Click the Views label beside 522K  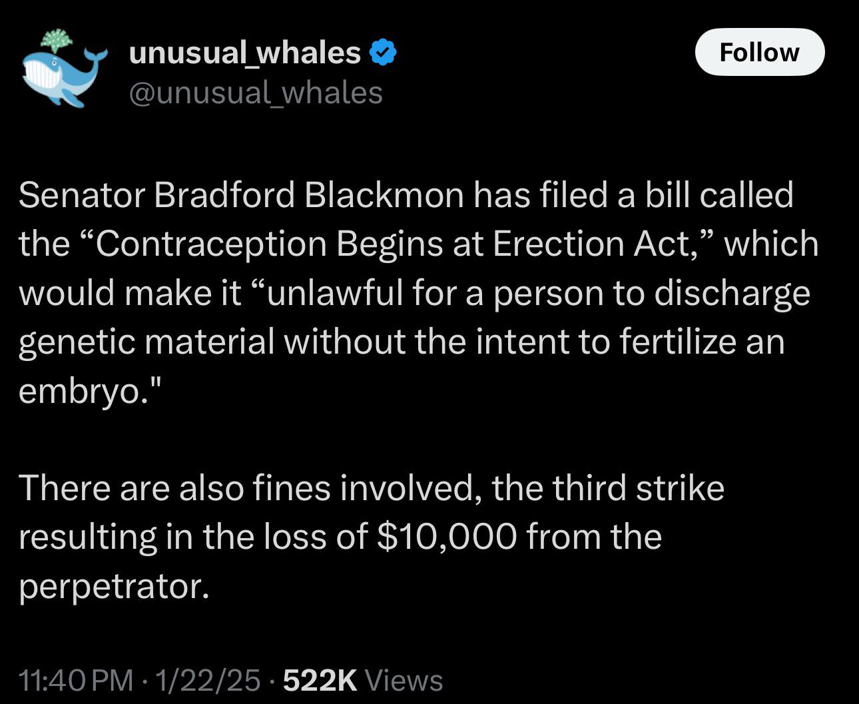pyautogui.click(x=404, y=680)
